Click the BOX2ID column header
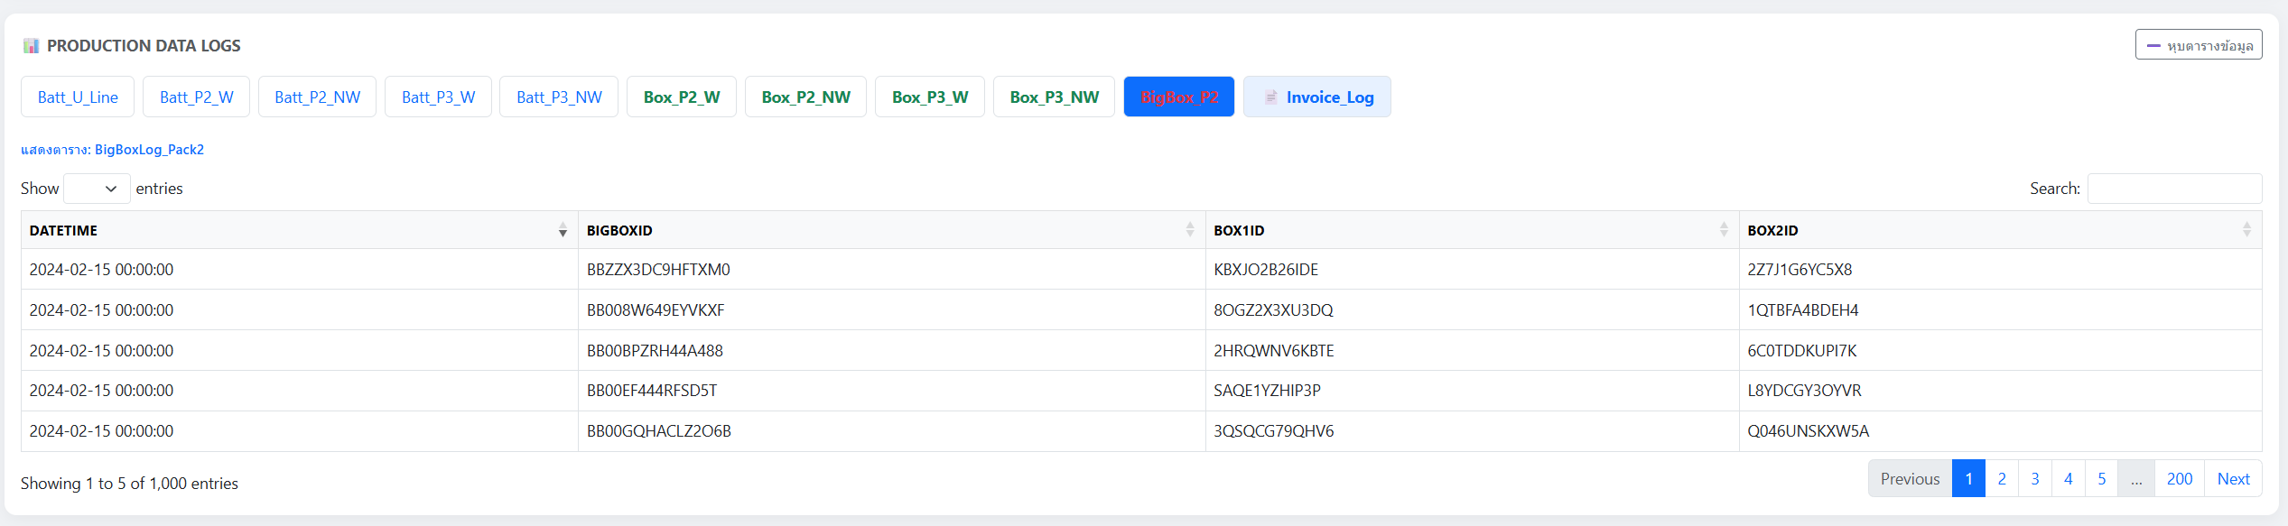Viewport: 2288px width, 526px height. 2001,230
